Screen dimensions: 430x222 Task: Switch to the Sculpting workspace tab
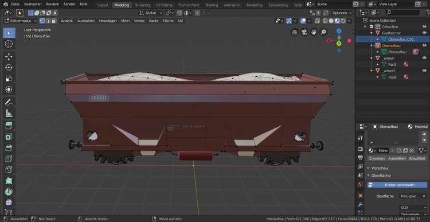[142, 5]
